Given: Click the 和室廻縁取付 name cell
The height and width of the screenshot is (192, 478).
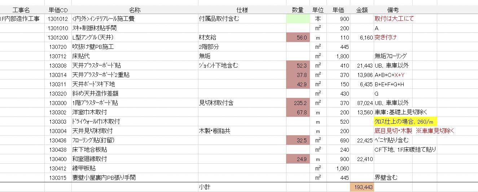Looking at the screenshot, I should click(135, 159).
